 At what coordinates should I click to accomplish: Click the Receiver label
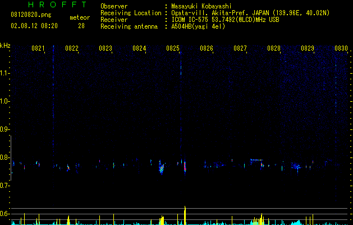[114, 20]
